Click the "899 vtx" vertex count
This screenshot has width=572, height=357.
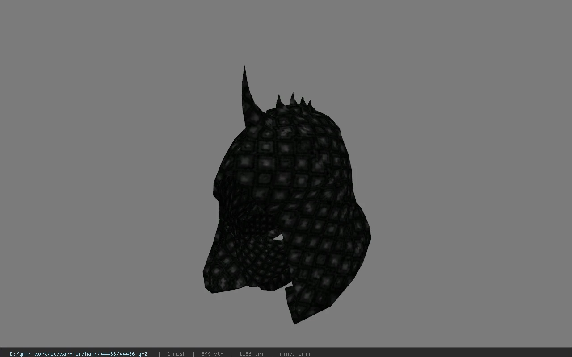coord(212,354)
